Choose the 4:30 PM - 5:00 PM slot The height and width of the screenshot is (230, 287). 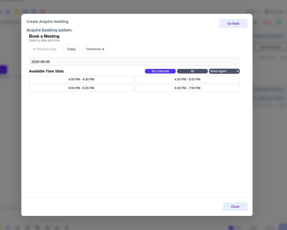coord(187,79)
